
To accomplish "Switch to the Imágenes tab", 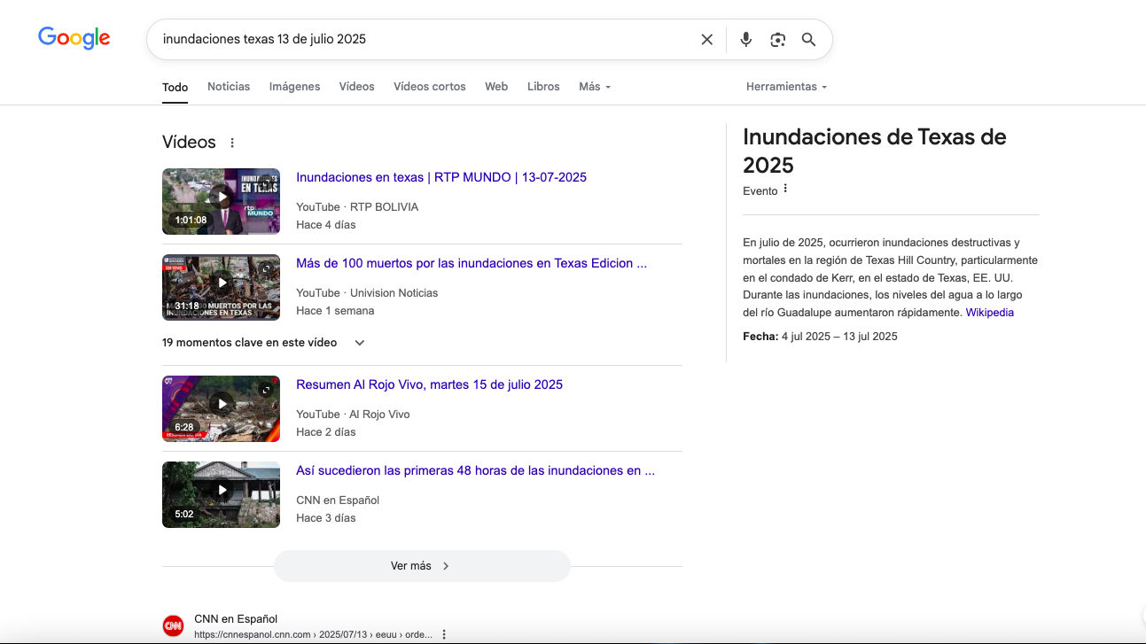I will point(294,87).
